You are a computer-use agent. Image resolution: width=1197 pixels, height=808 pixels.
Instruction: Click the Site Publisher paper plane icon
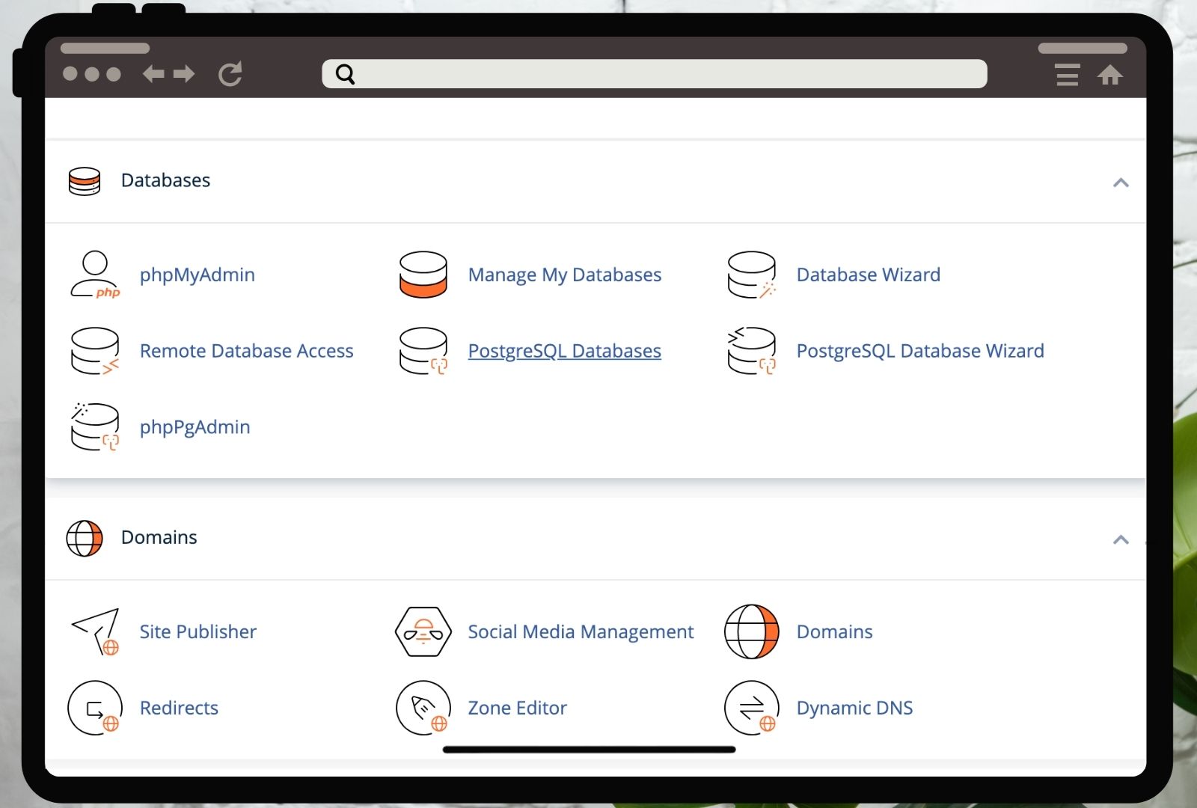96,632
